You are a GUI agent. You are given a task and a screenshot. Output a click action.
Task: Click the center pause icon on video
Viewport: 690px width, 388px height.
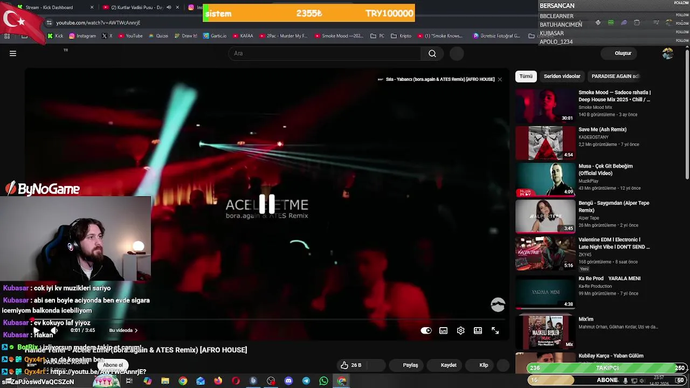(267, 204)
